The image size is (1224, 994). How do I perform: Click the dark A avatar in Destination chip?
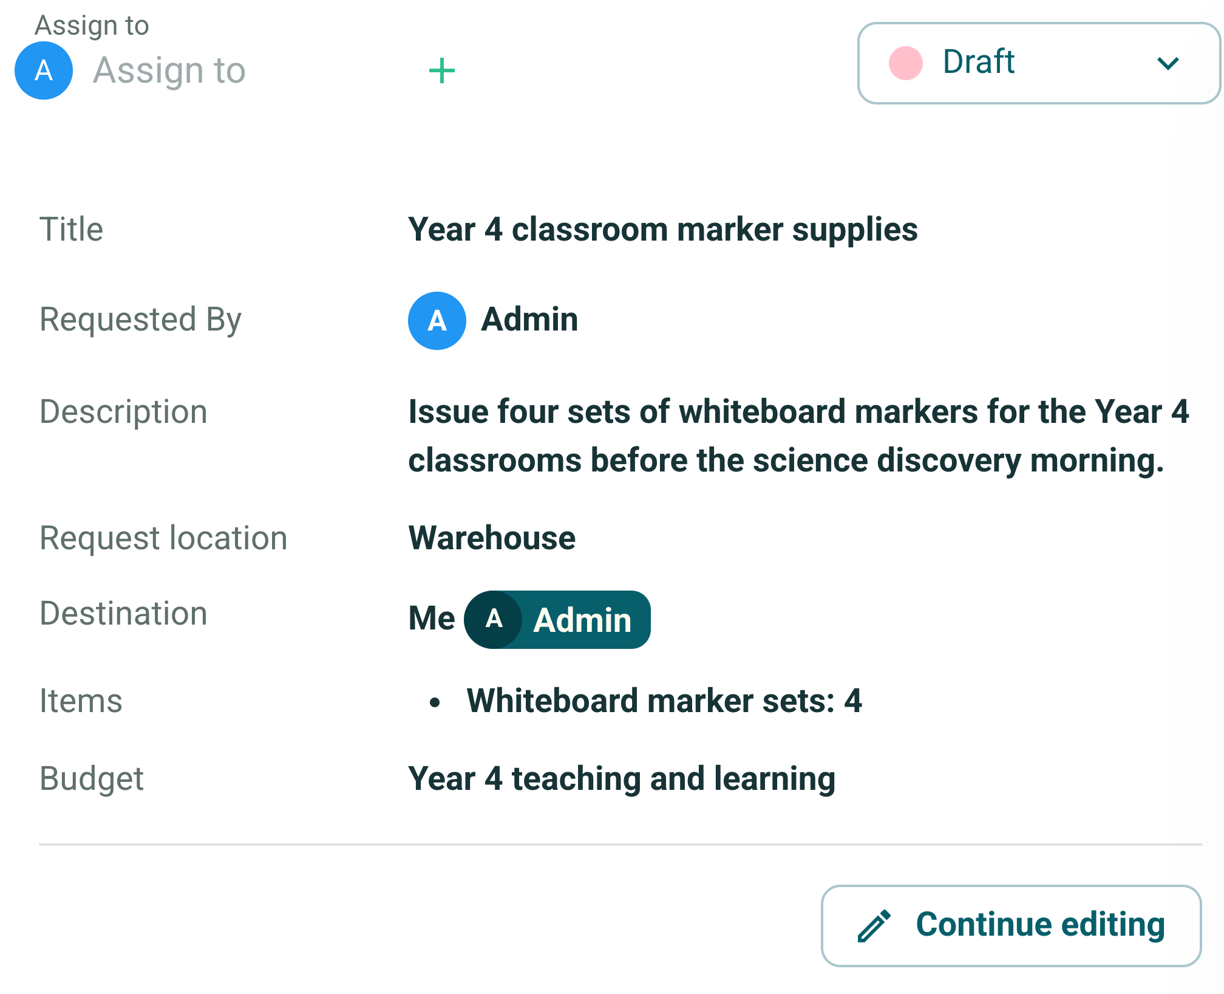point(494,620)
